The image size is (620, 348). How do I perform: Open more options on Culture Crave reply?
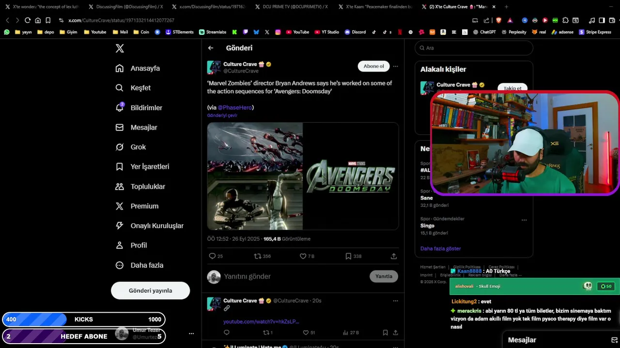[x=395, y=301]
